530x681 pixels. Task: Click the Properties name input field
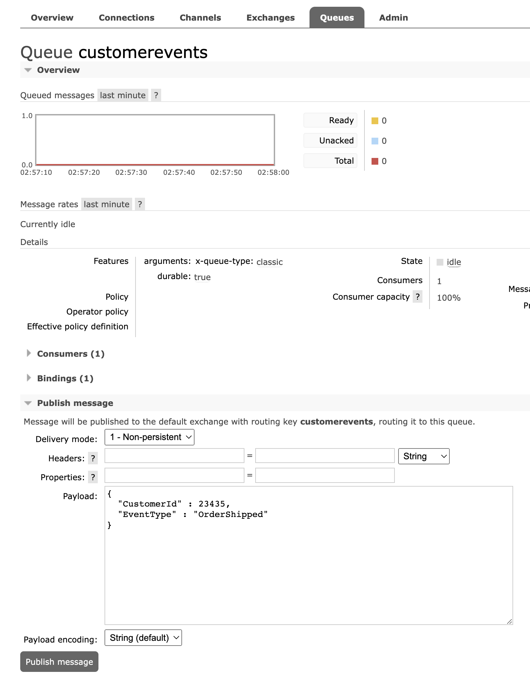tap(174, 475)
